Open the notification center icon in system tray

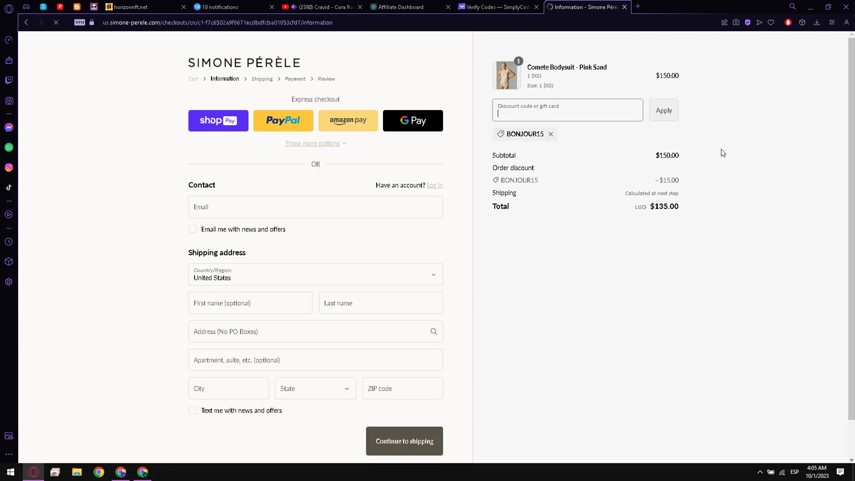(840, 472)
